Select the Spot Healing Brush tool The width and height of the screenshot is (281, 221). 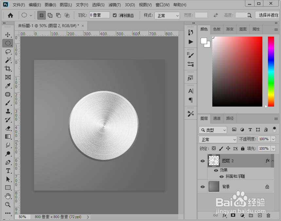(8, 94)
